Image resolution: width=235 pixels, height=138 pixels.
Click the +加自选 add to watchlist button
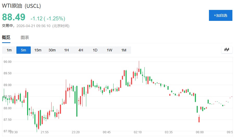click(220, 15)
